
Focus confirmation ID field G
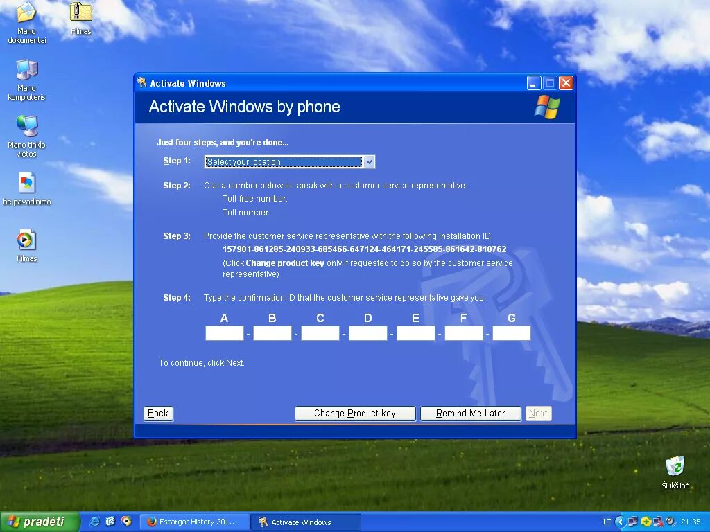point(512,333)
